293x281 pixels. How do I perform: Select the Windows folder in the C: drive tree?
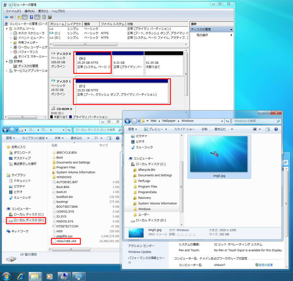[x=144, y=209]
